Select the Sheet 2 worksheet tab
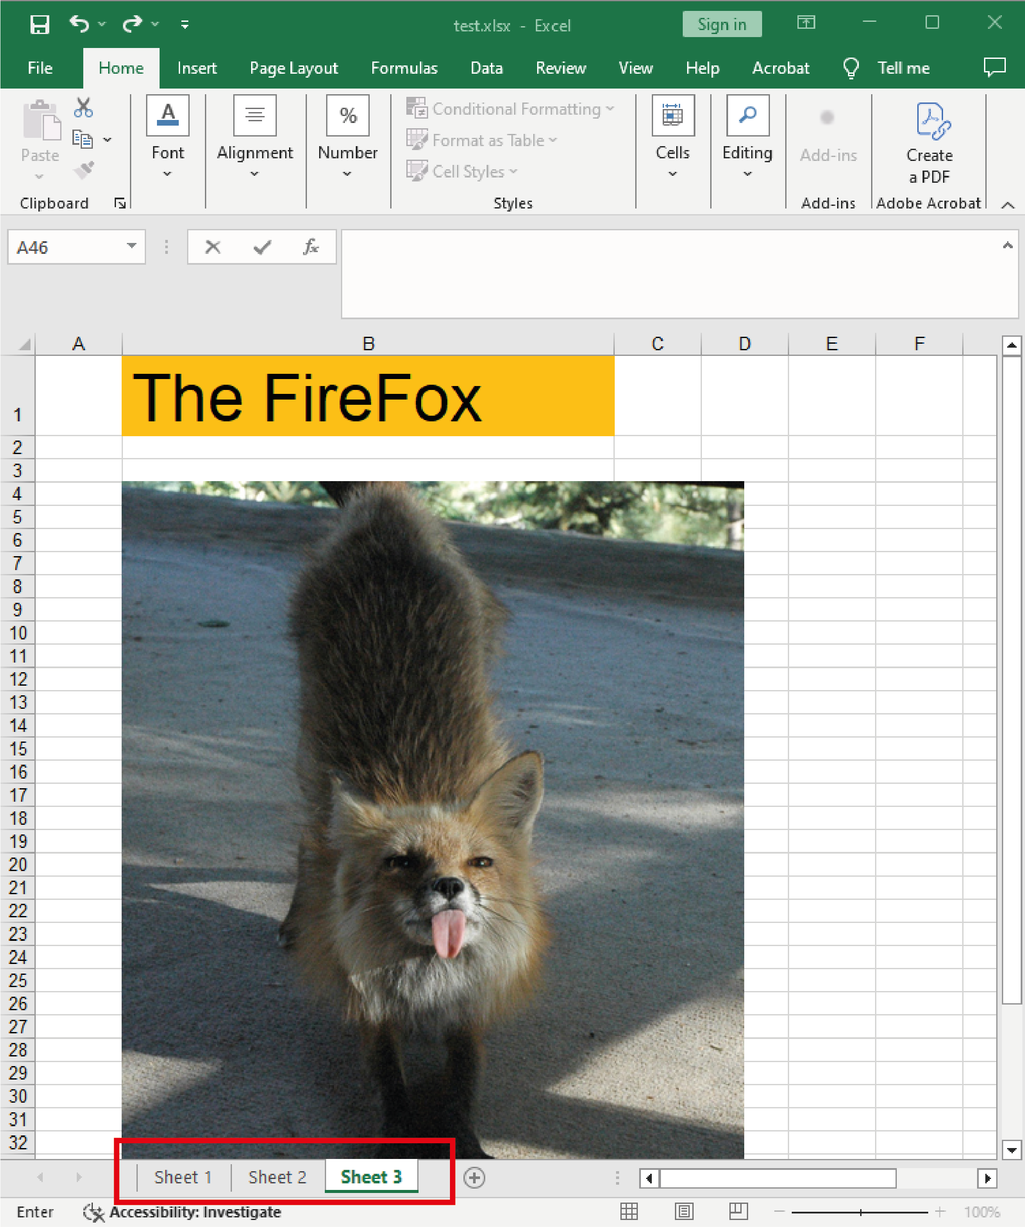This screenshot has height=1227, width=1025. tap(277, 1177)
